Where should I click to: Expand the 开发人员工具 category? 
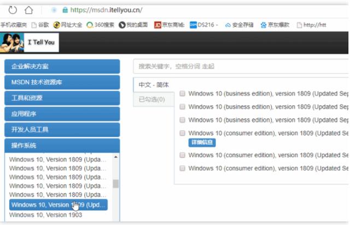[x=62, y=130]
